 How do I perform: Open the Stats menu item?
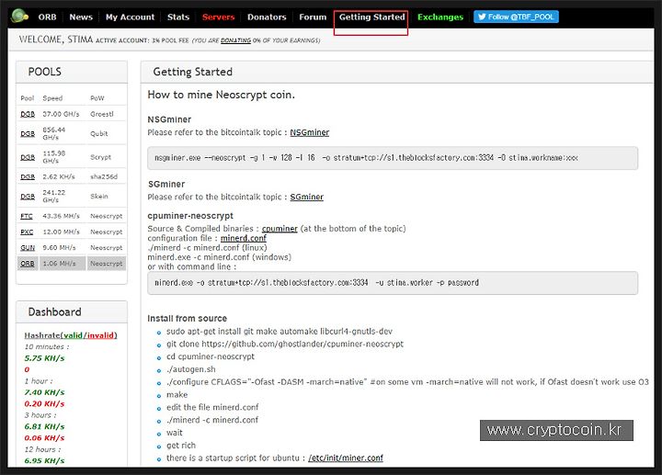click(x=178, y=17)
